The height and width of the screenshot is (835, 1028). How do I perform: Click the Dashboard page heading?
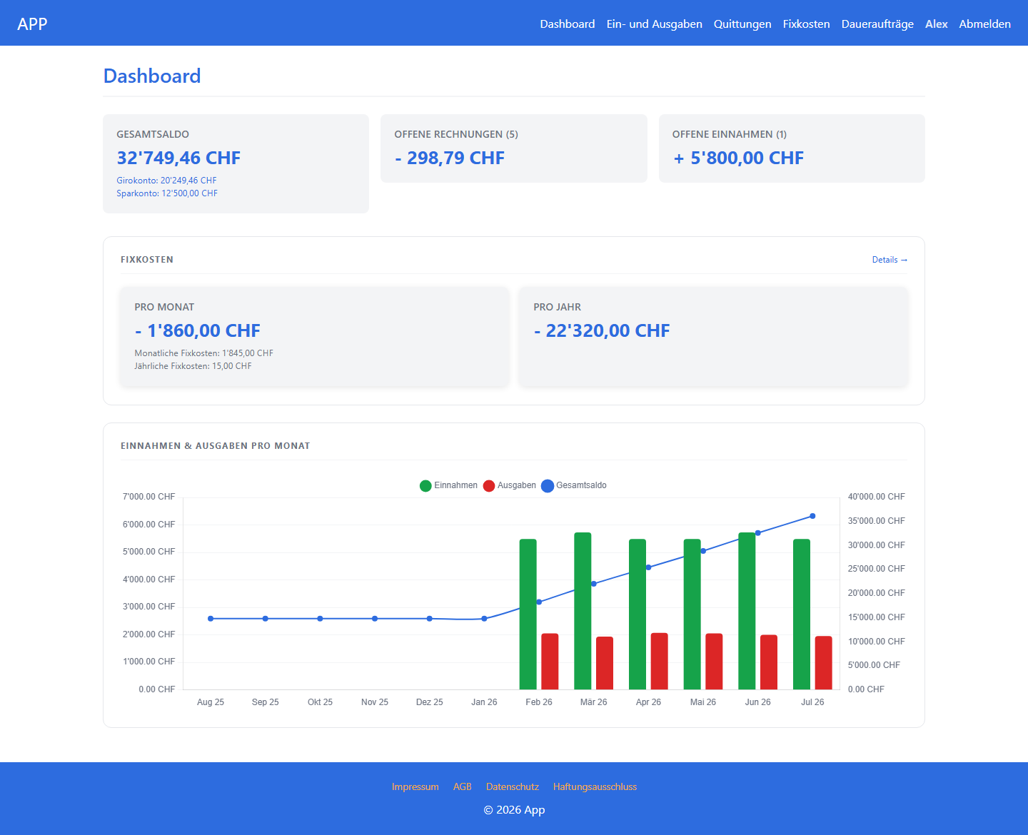(152, 76)
